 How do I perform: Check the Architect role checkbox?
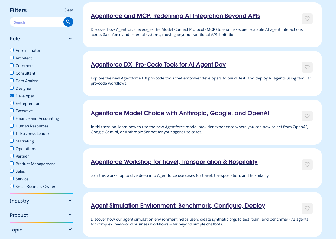(x=12, y=58)
